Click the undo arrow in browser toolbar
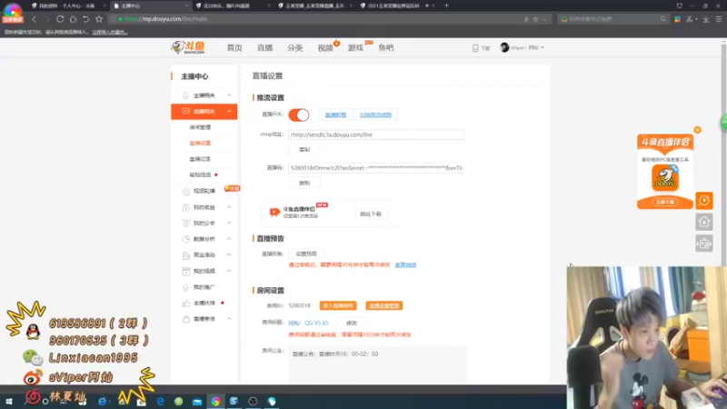The image size is (727, 409). [x=85, y=19]
